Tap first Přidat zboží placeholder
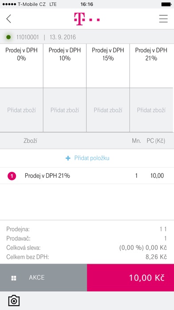Image resolution: width=174 pixels, height=310 pixels. (21, 110)
